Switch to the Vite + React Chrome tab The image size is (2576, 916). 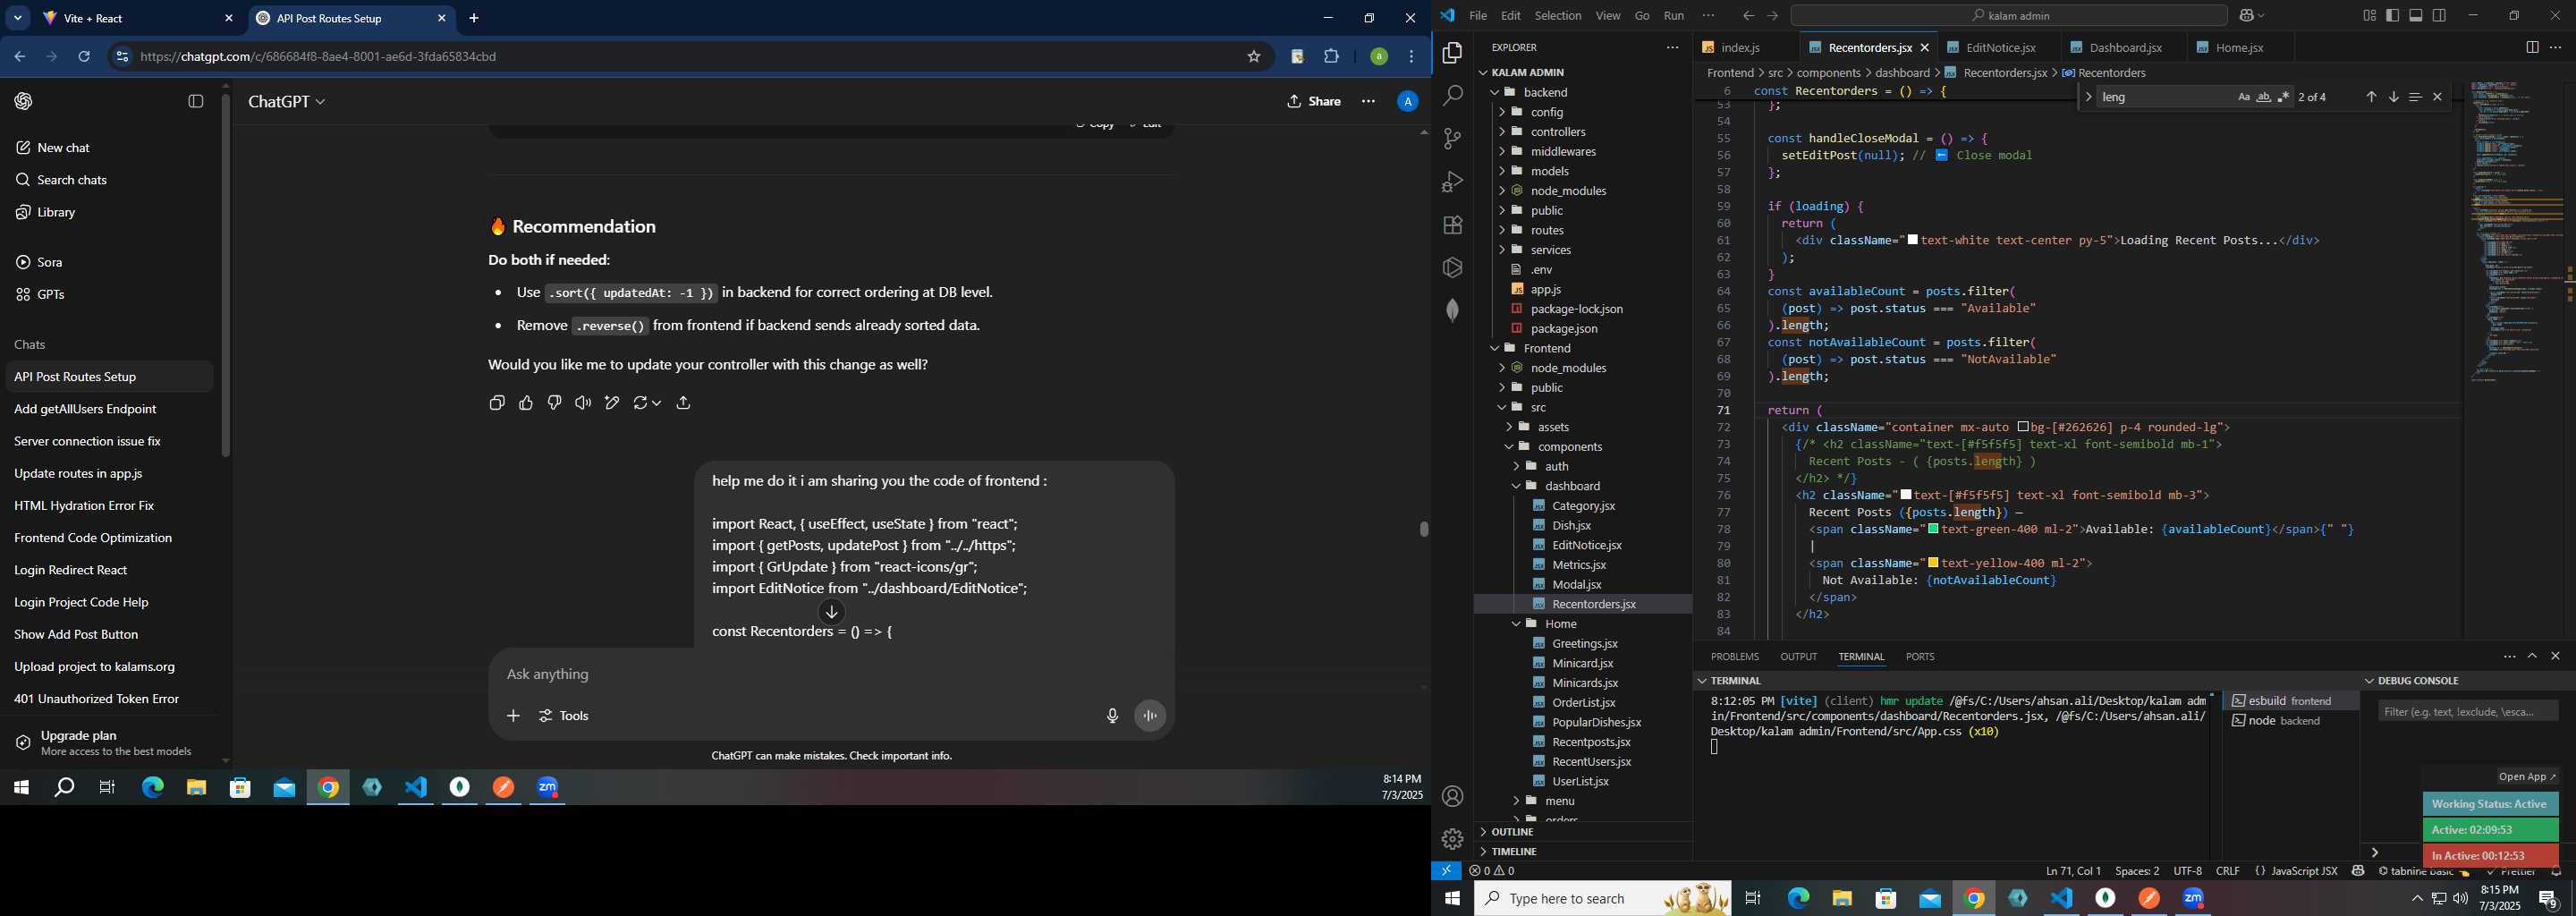pos(137,18)
